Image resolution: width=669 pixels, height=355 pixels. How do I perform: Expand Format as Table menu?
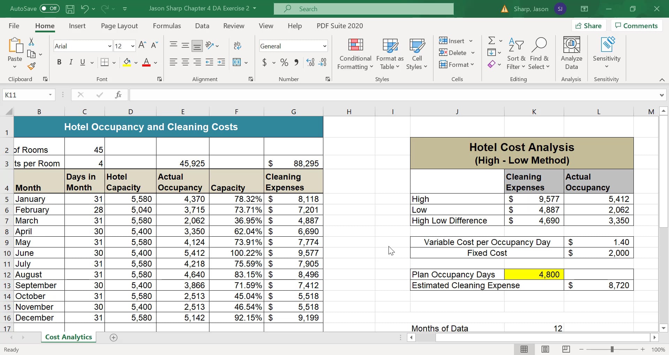coord(390,53)
